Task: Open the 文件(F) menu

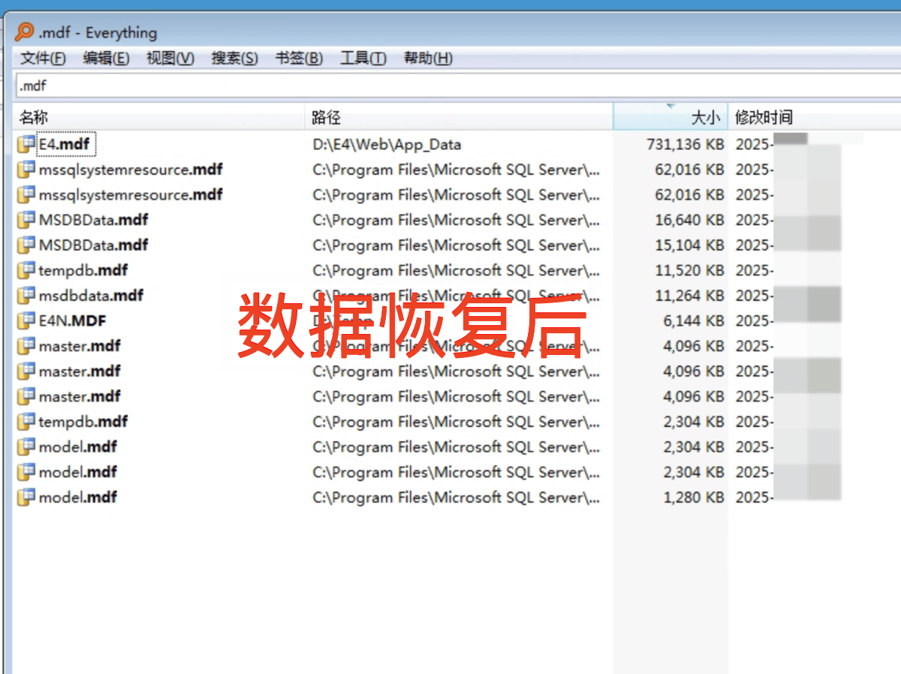Action: click(43, 59)
